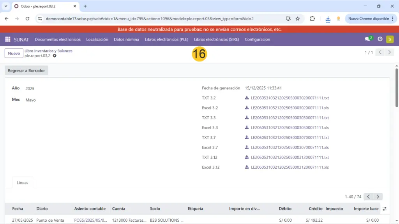Open the record actions gear icon
399x224 pixels.
[x=55, y=56]
